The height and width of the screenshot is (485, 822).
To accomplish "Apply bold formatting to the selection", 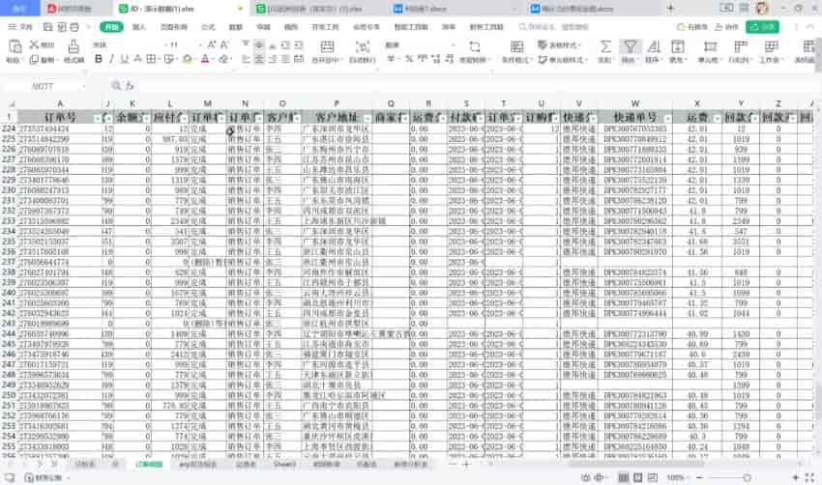I will [x=98, y=60].
